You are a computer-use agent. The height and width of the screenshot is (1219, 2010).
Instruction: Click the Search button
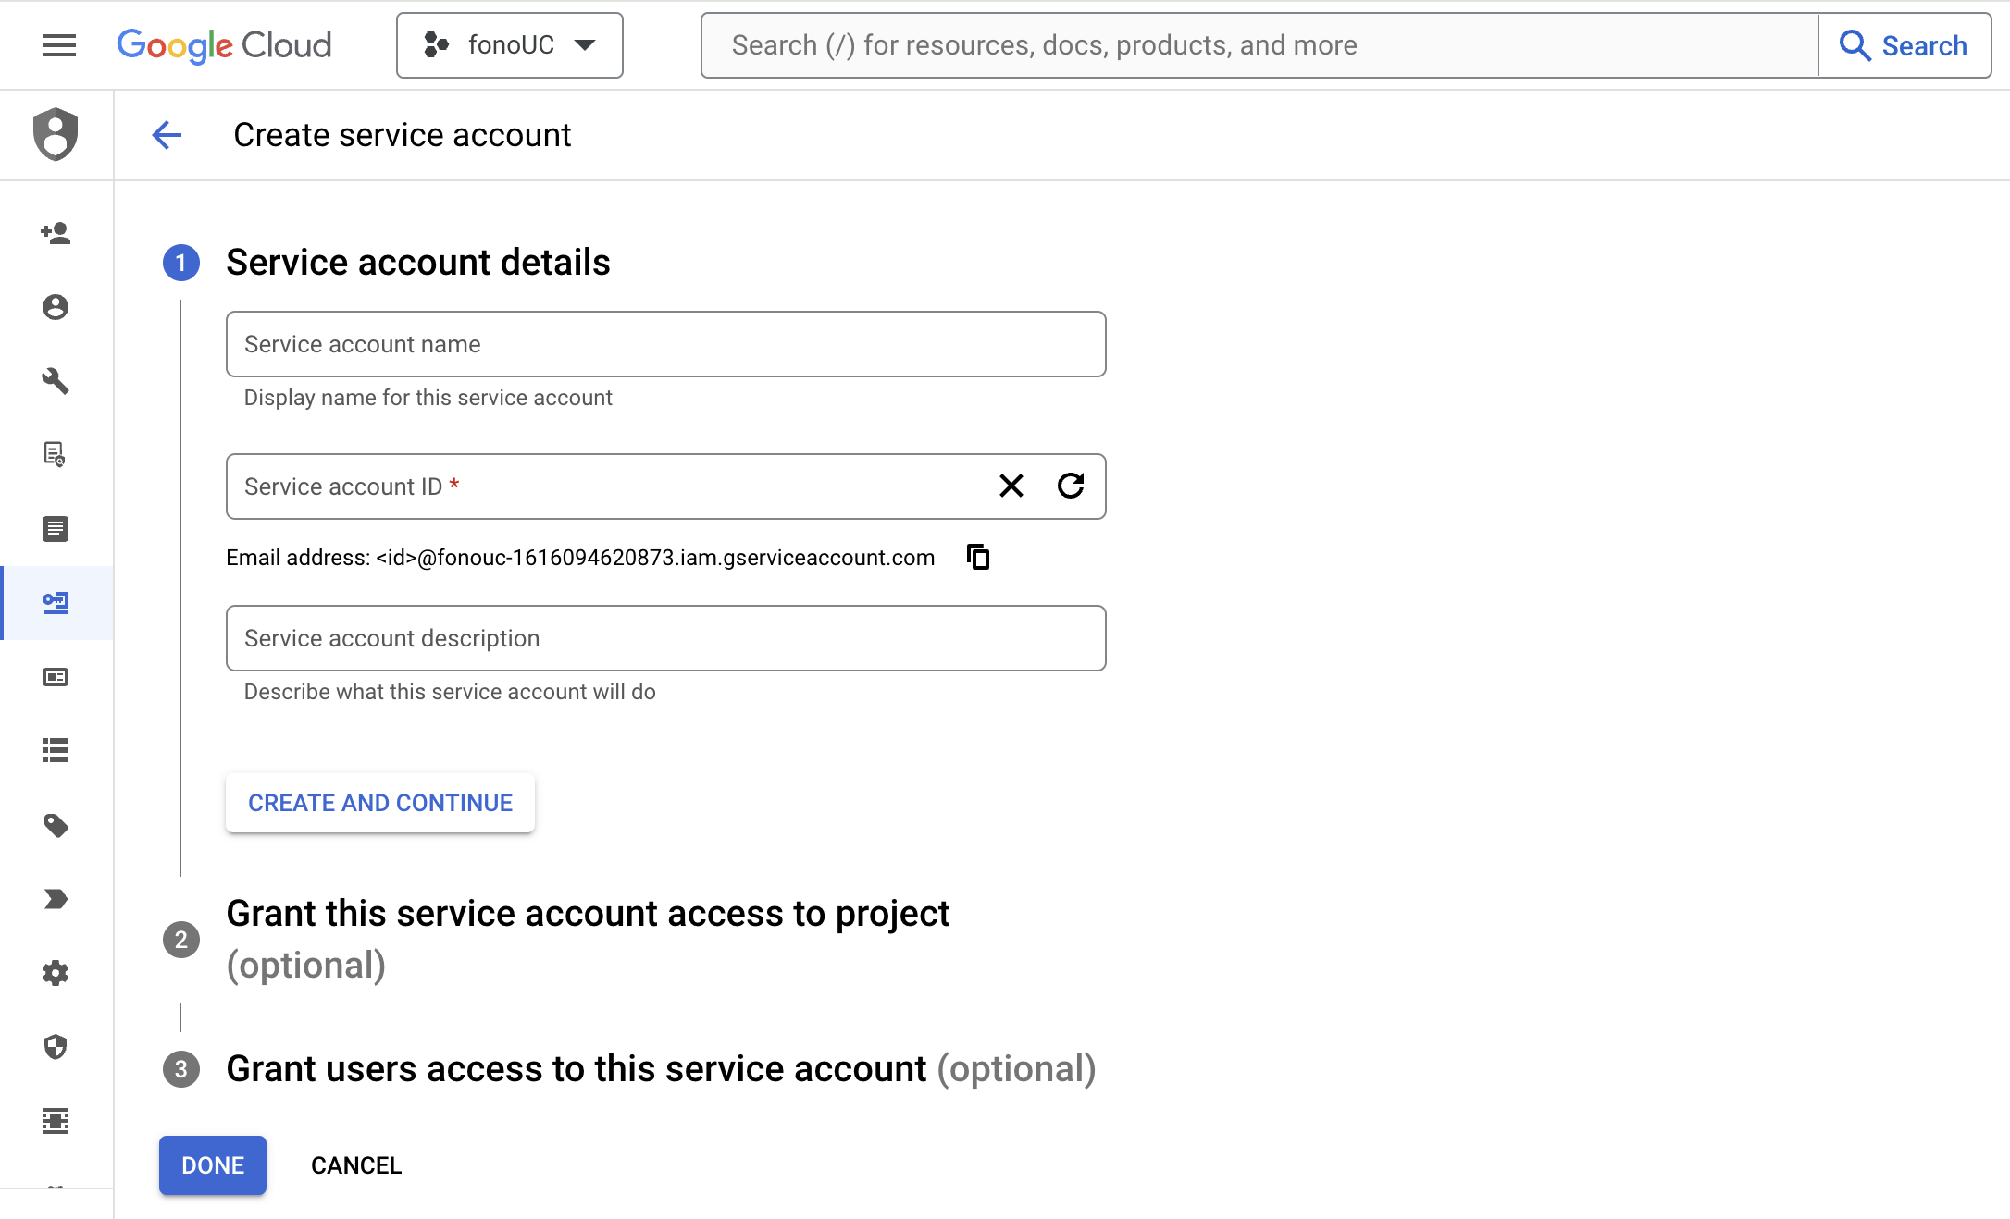1905,45
